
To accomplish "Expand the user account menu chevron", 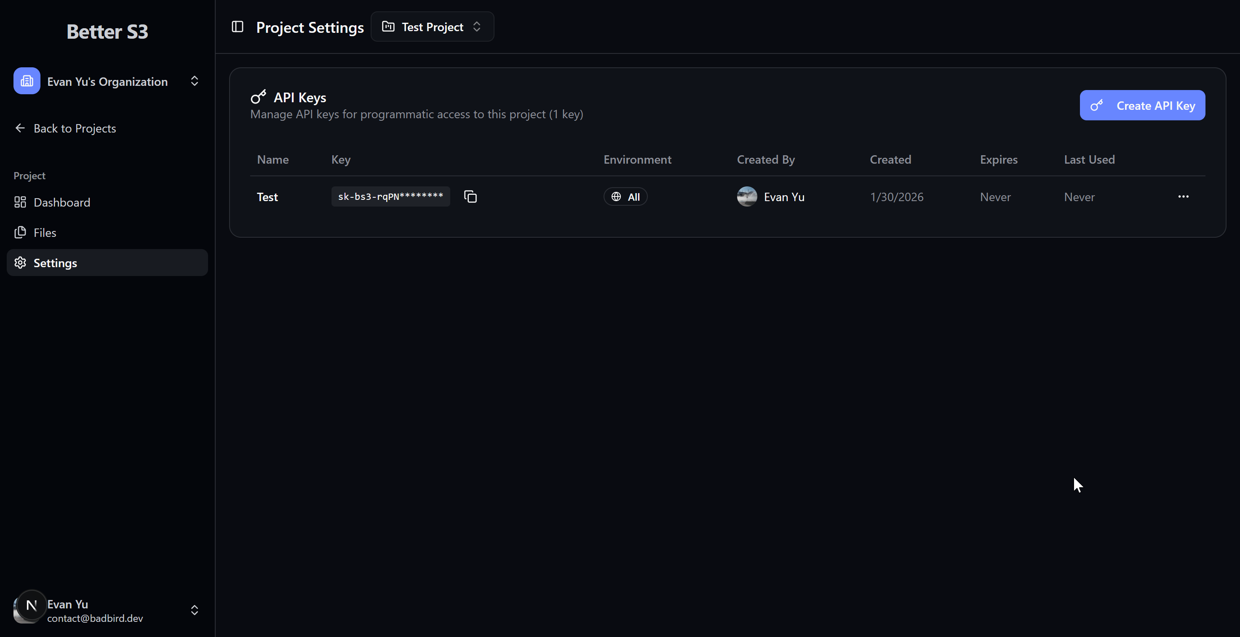I will [x=195, y=610].
